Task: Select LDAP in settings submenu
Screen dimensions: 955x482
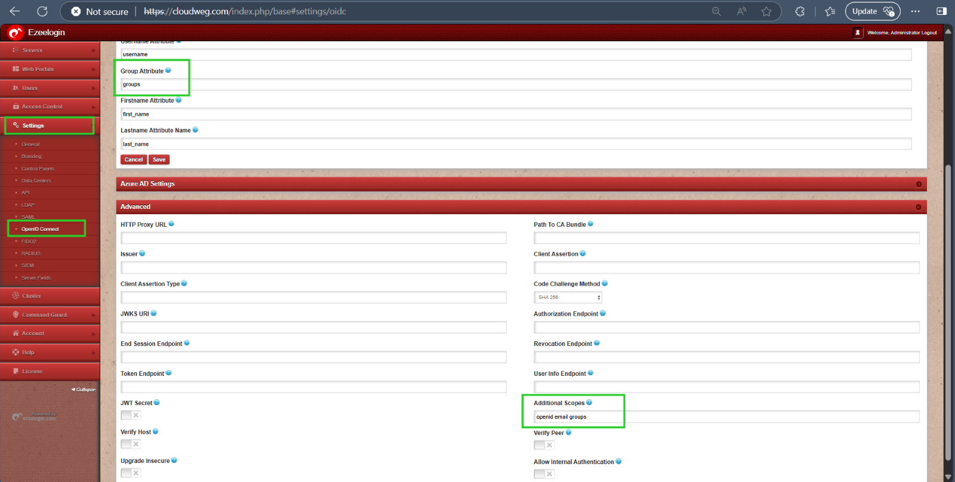Action: click(x=28, y=205)
